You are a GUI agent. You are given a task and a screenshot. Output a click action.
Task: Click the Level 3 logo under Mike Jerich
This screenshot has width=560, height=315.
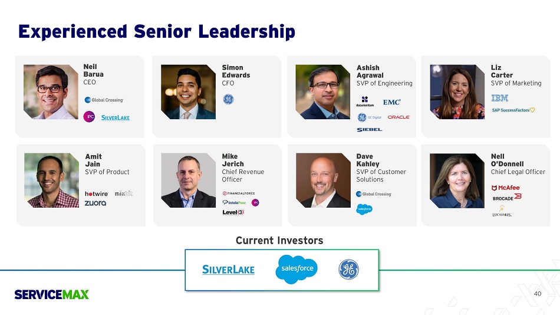click(x=233, y=212)
